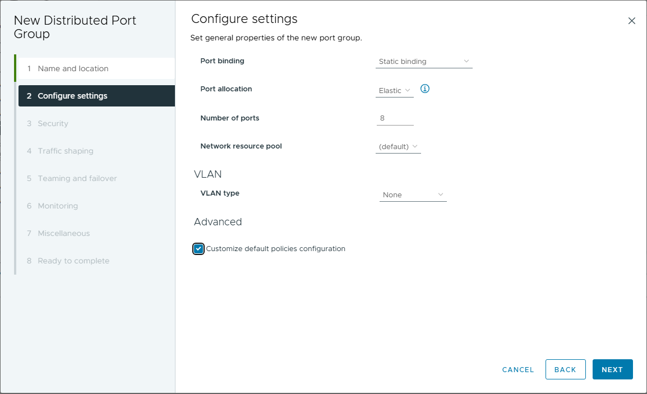Open the Miscellaneous wizard step
The width and height of the screenshot is (647, 394).
(63, 233)
